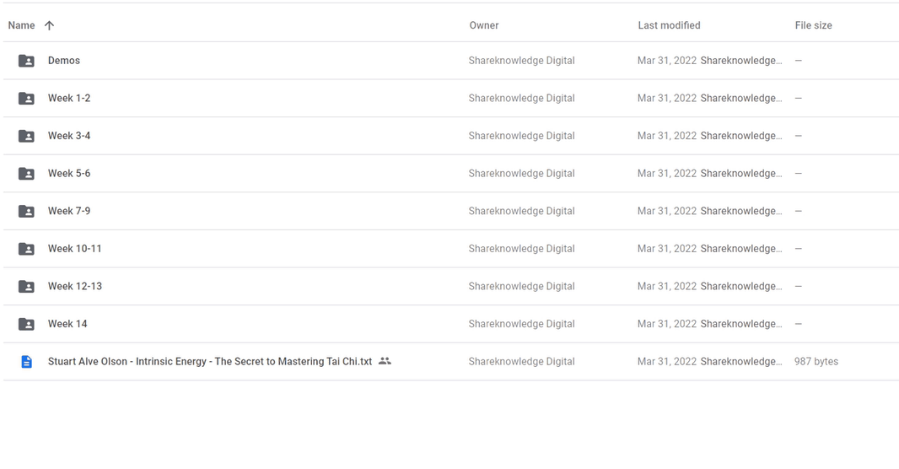Click the blue text document file icon

[26, 362]
